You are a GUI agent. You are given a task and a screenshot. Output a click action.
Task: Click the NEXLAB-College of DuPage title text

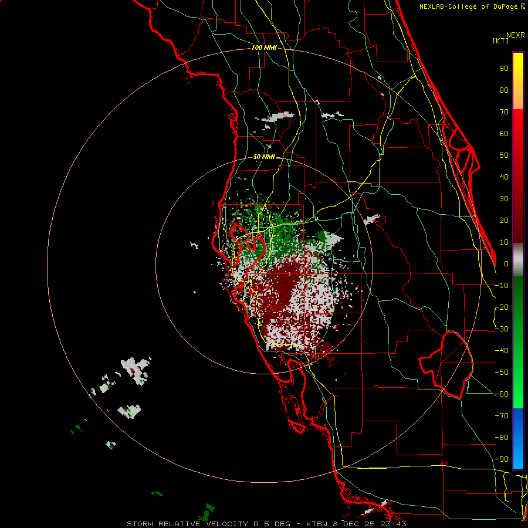(469, 6)
